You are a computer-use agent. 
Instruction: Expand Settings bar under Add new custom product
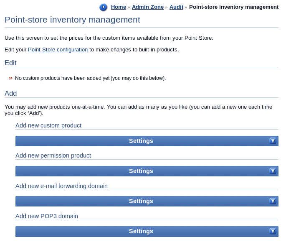pyautogui.click(x=141, y=141)
